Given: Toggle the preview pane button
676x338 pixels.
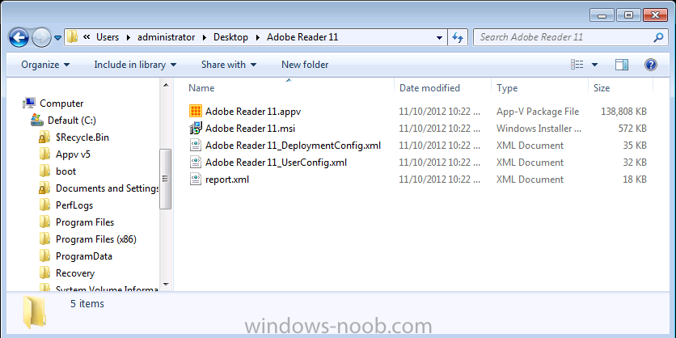Looking at the screenshot, I should tap(622, 65).
